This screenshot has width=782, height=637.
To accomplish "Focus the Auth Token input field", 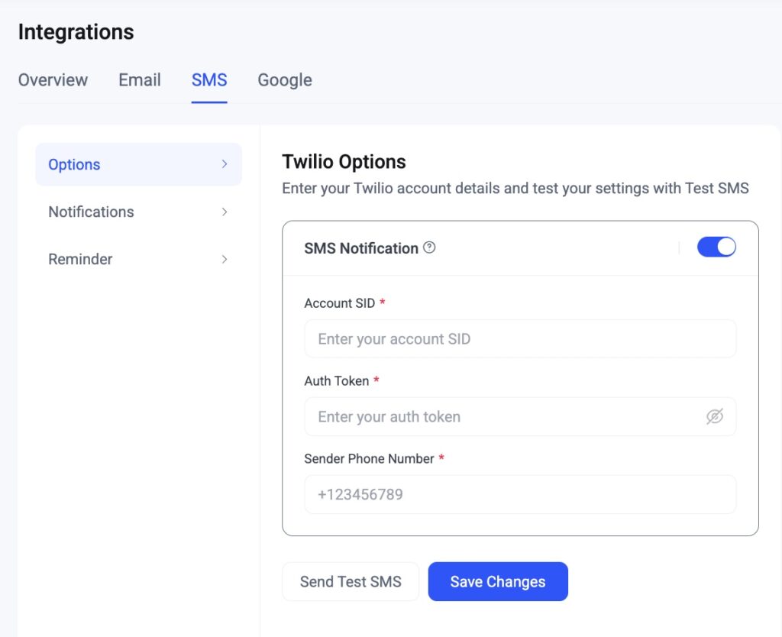I will tap(520, 416).
